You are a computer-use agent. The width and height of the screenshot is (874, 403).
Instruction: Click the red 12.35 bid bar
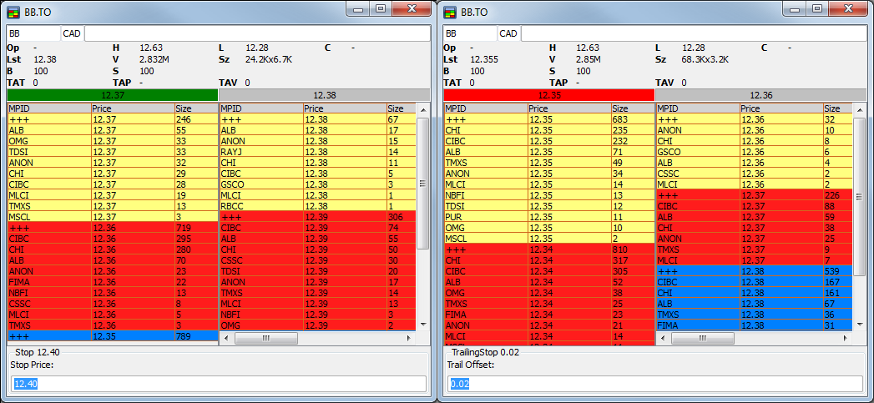(x=548, y=95)
